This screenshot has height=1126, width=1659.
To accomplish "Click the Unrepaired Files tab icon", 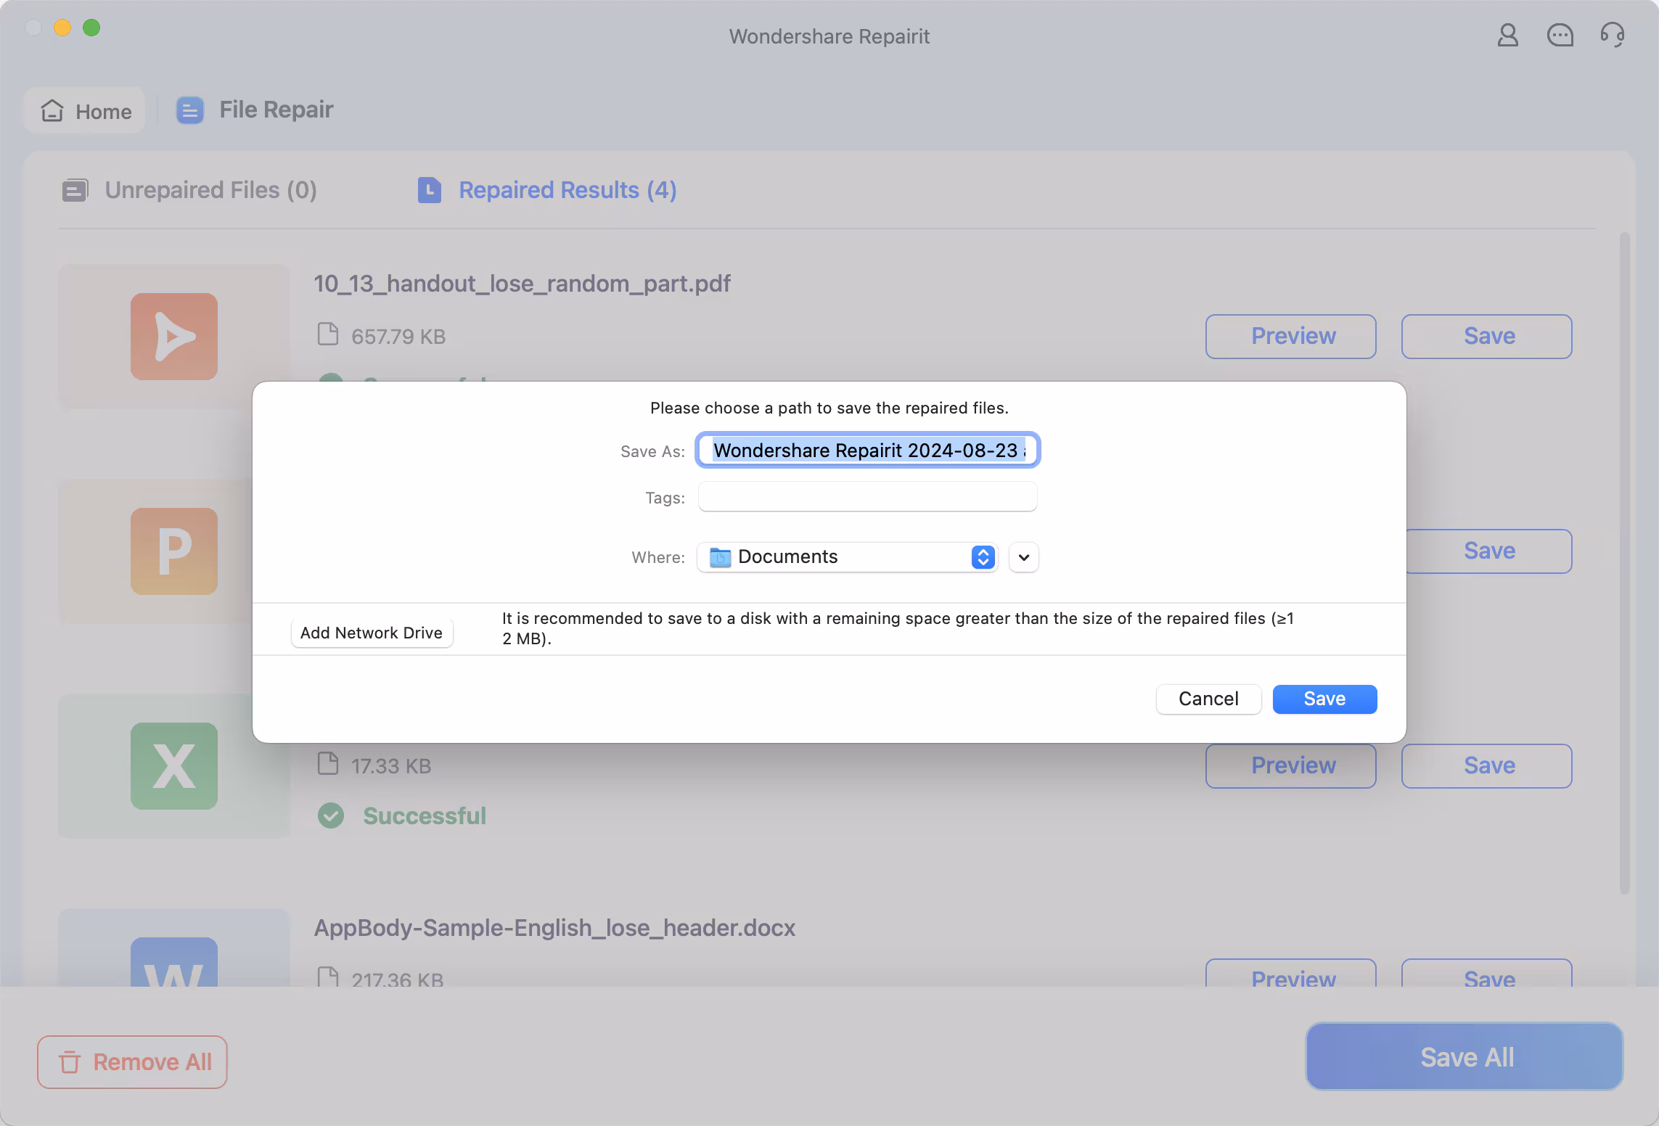I will point(75,190).
